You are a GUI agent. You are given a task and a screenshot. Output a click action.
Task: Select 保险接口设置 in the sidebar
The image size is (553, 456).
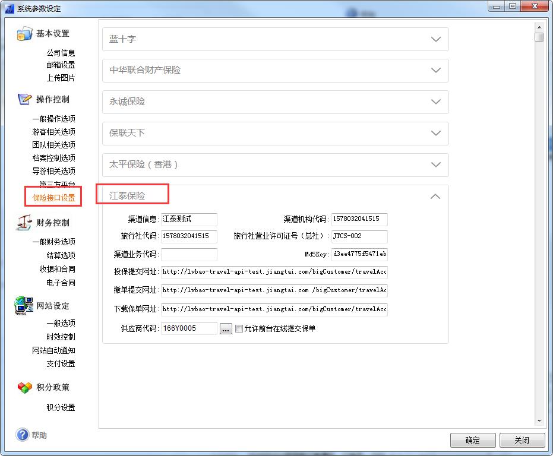53,198
